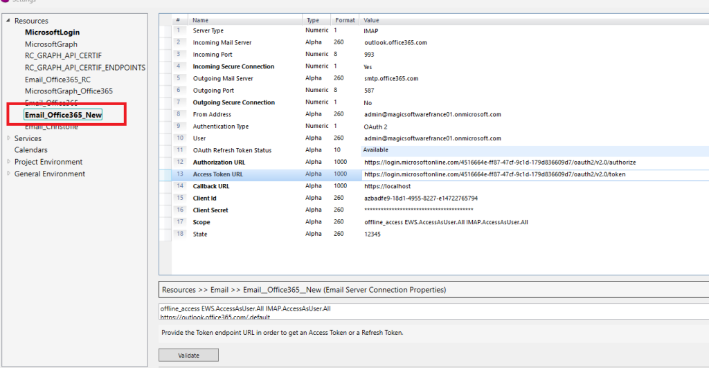The image size is (709, 368).
Task: Expand the Services tree node
Action: 8,138
